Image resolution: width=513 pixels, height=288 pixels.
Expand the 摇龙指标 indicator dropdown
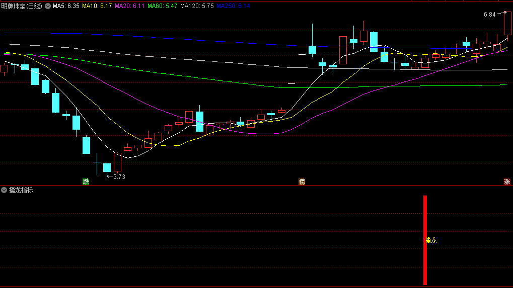tap(4, 190)
